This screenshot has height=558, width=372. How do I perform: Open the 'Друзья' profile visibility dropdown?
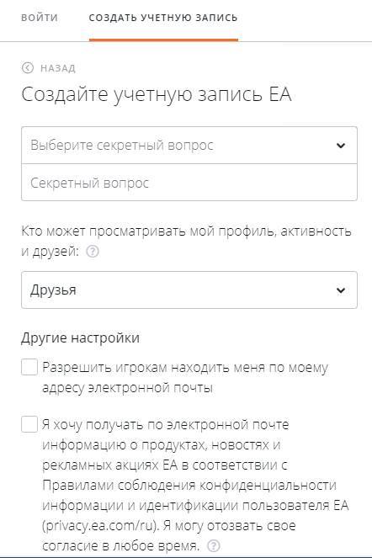point(189,290)
